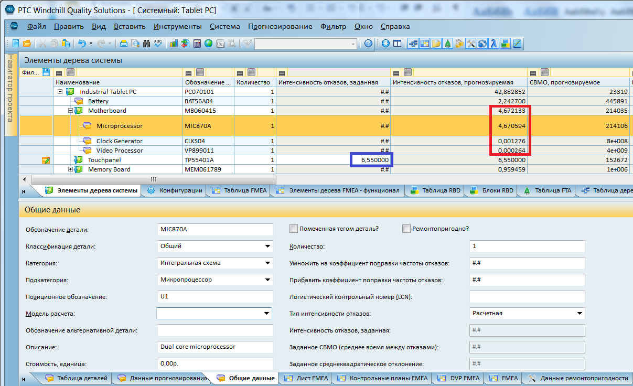Viewport: 633px width, 386px height.
Task: Click the print toolbar icon
Action: point(124,44)
